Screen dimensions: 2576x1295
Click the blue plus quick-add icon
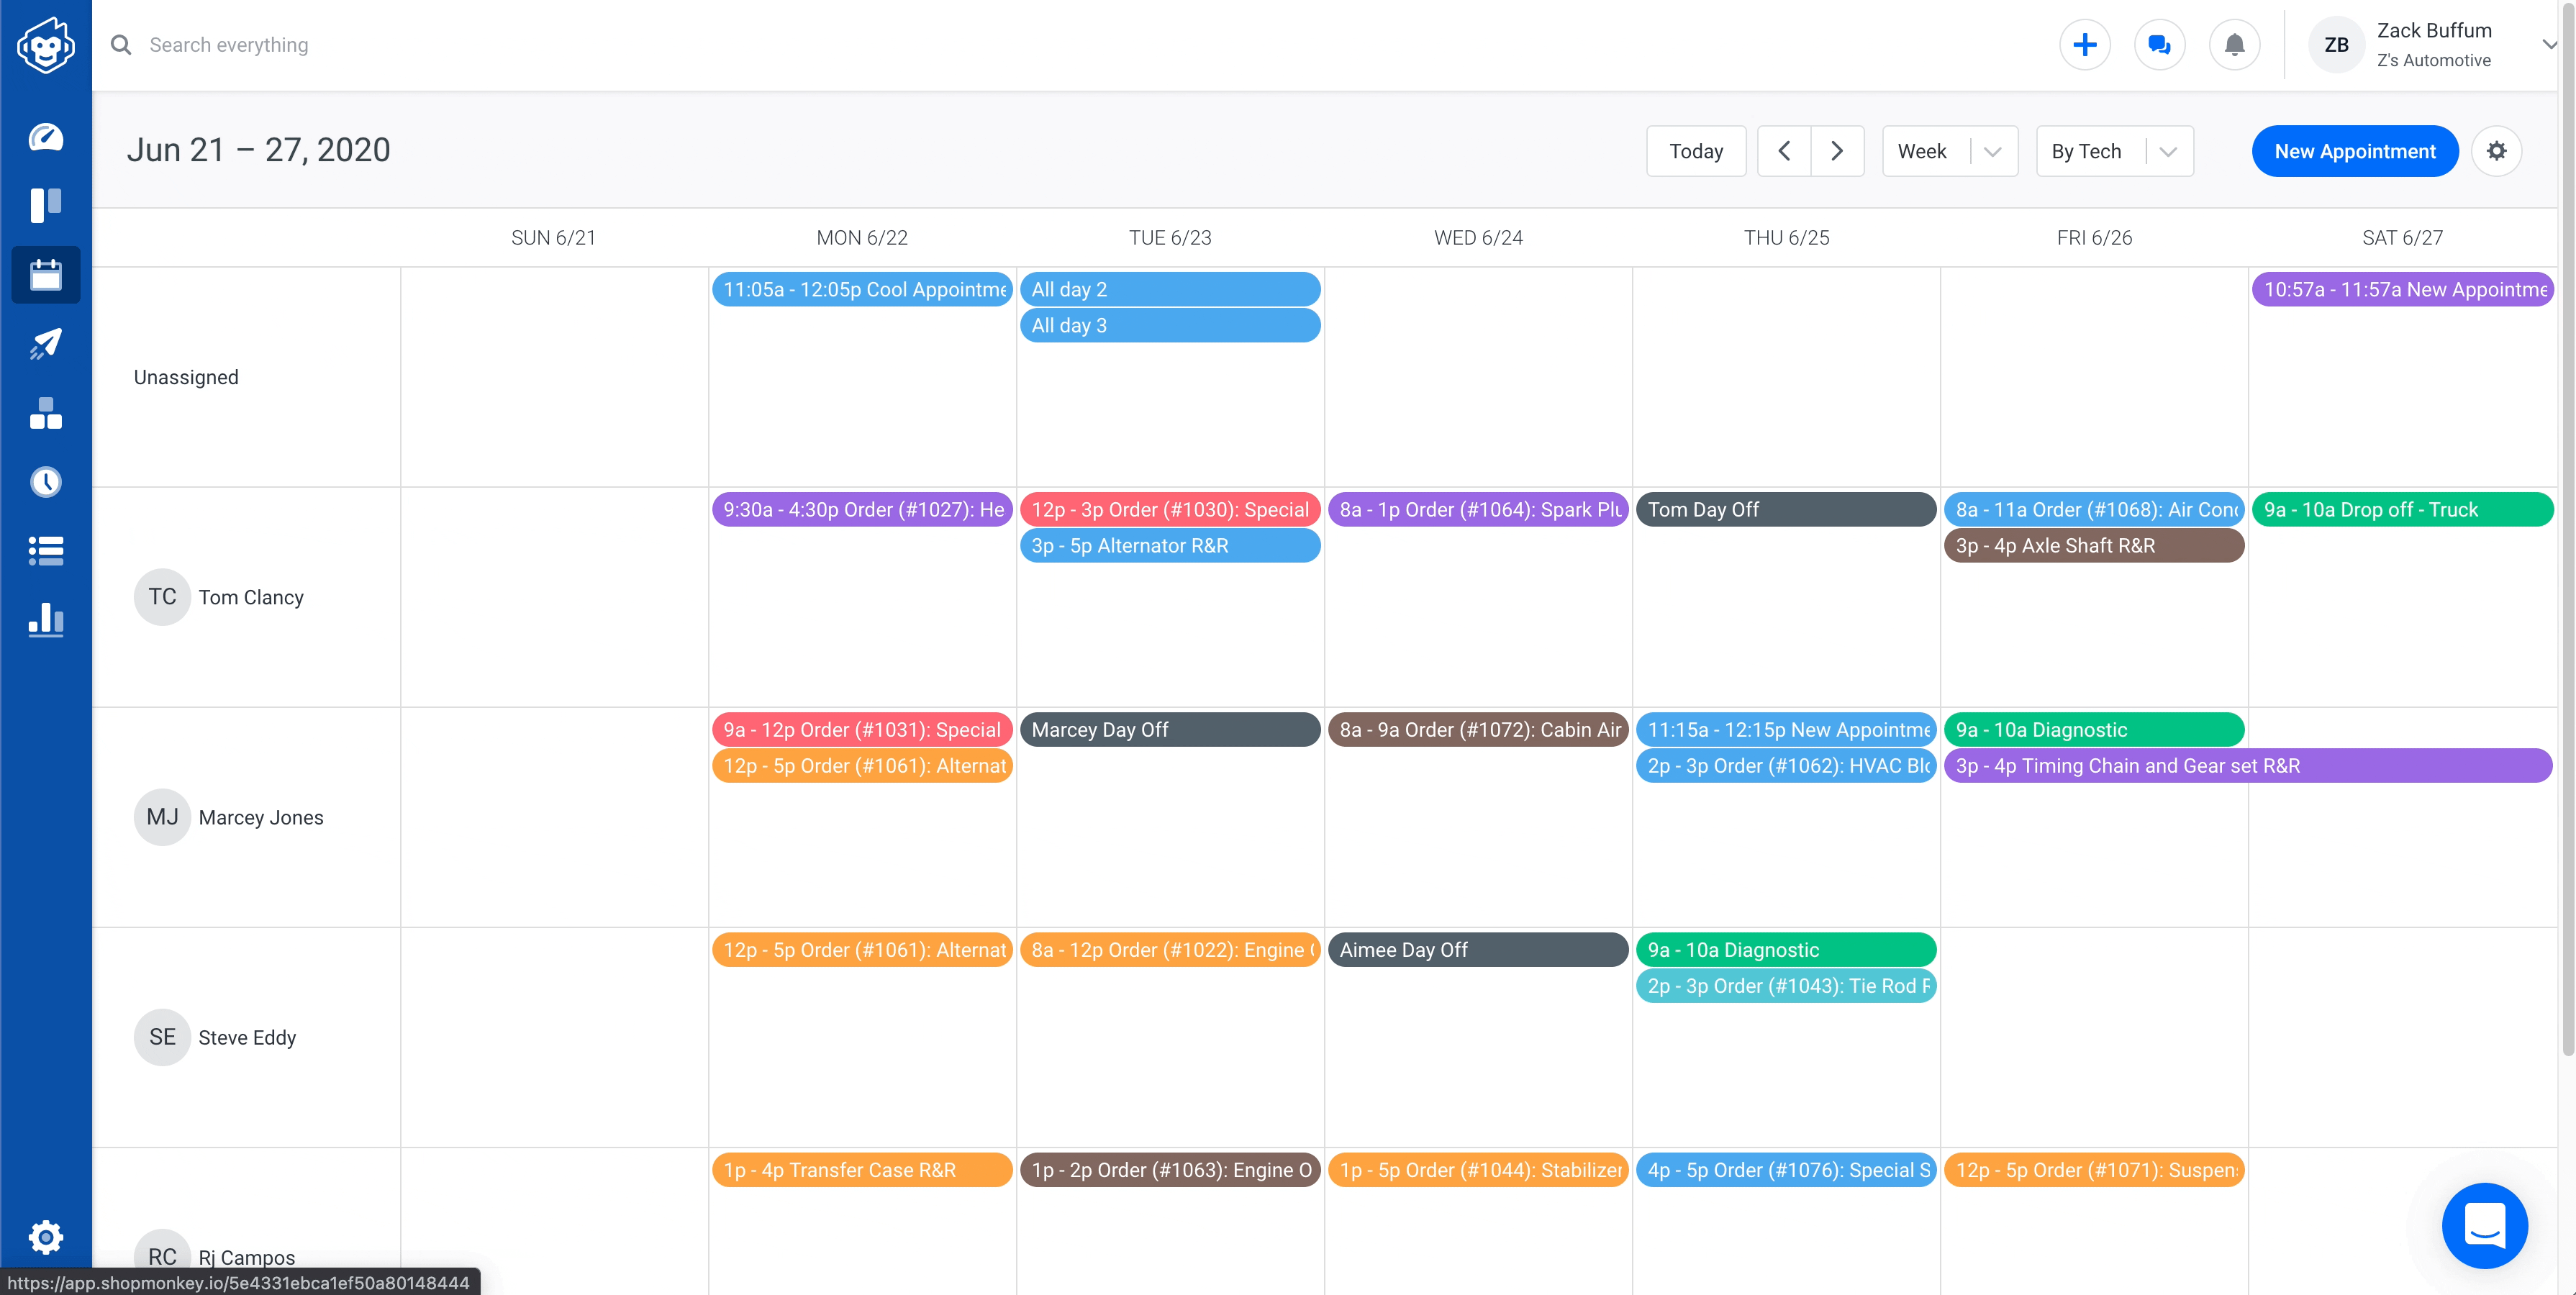2084,45
